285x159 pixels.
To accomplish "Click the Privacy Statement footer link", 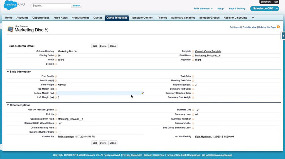I will pyautogui.click(x=132, y=155).
